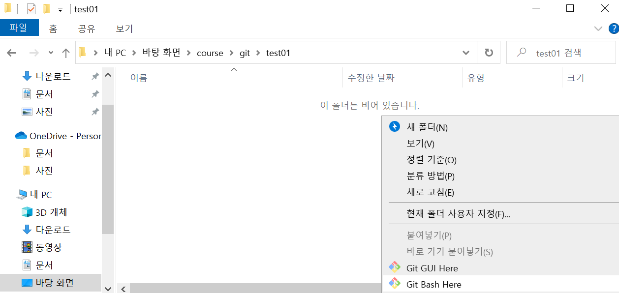Open 보기(V) submenu in context menu

[x=500, y=144]
